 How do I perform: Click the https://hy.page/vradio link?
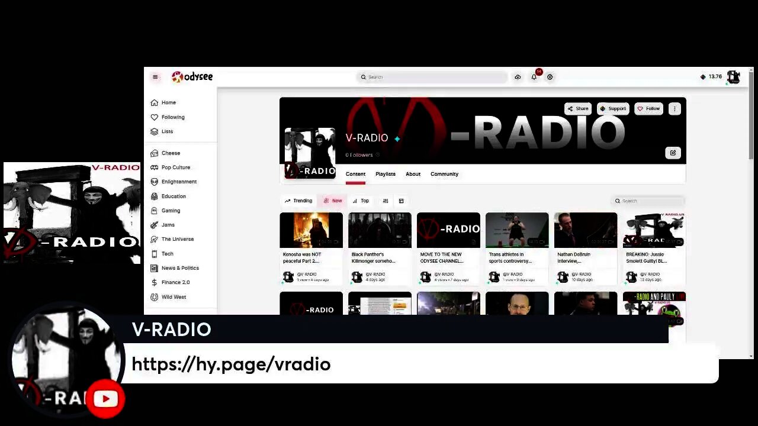[x=231, y=364]
